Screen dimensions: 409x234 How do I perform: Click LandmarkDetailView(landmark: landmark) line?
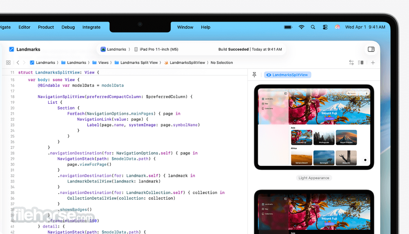point(114,181)
